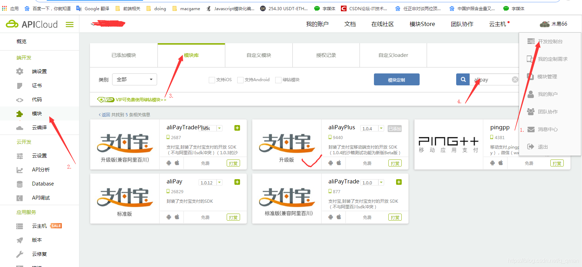This screenshot has height=267, width=582.
Task: Open 在线社区 in top navigation
Action: click(382, 24)
